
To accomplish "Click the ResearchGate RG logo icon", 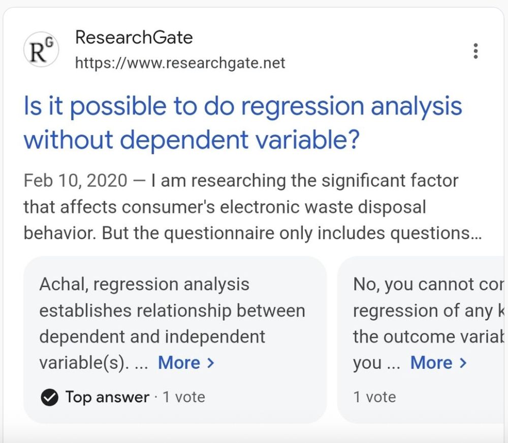I will [x=41, y=50].
